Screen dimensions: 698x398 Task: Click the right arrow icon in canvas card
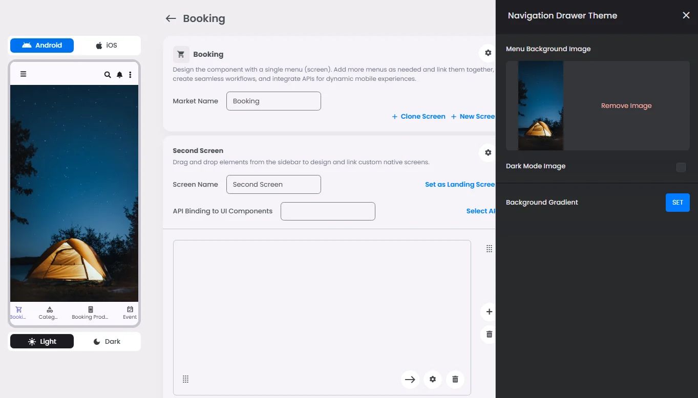pyautogui.click(x=410, y=380)
